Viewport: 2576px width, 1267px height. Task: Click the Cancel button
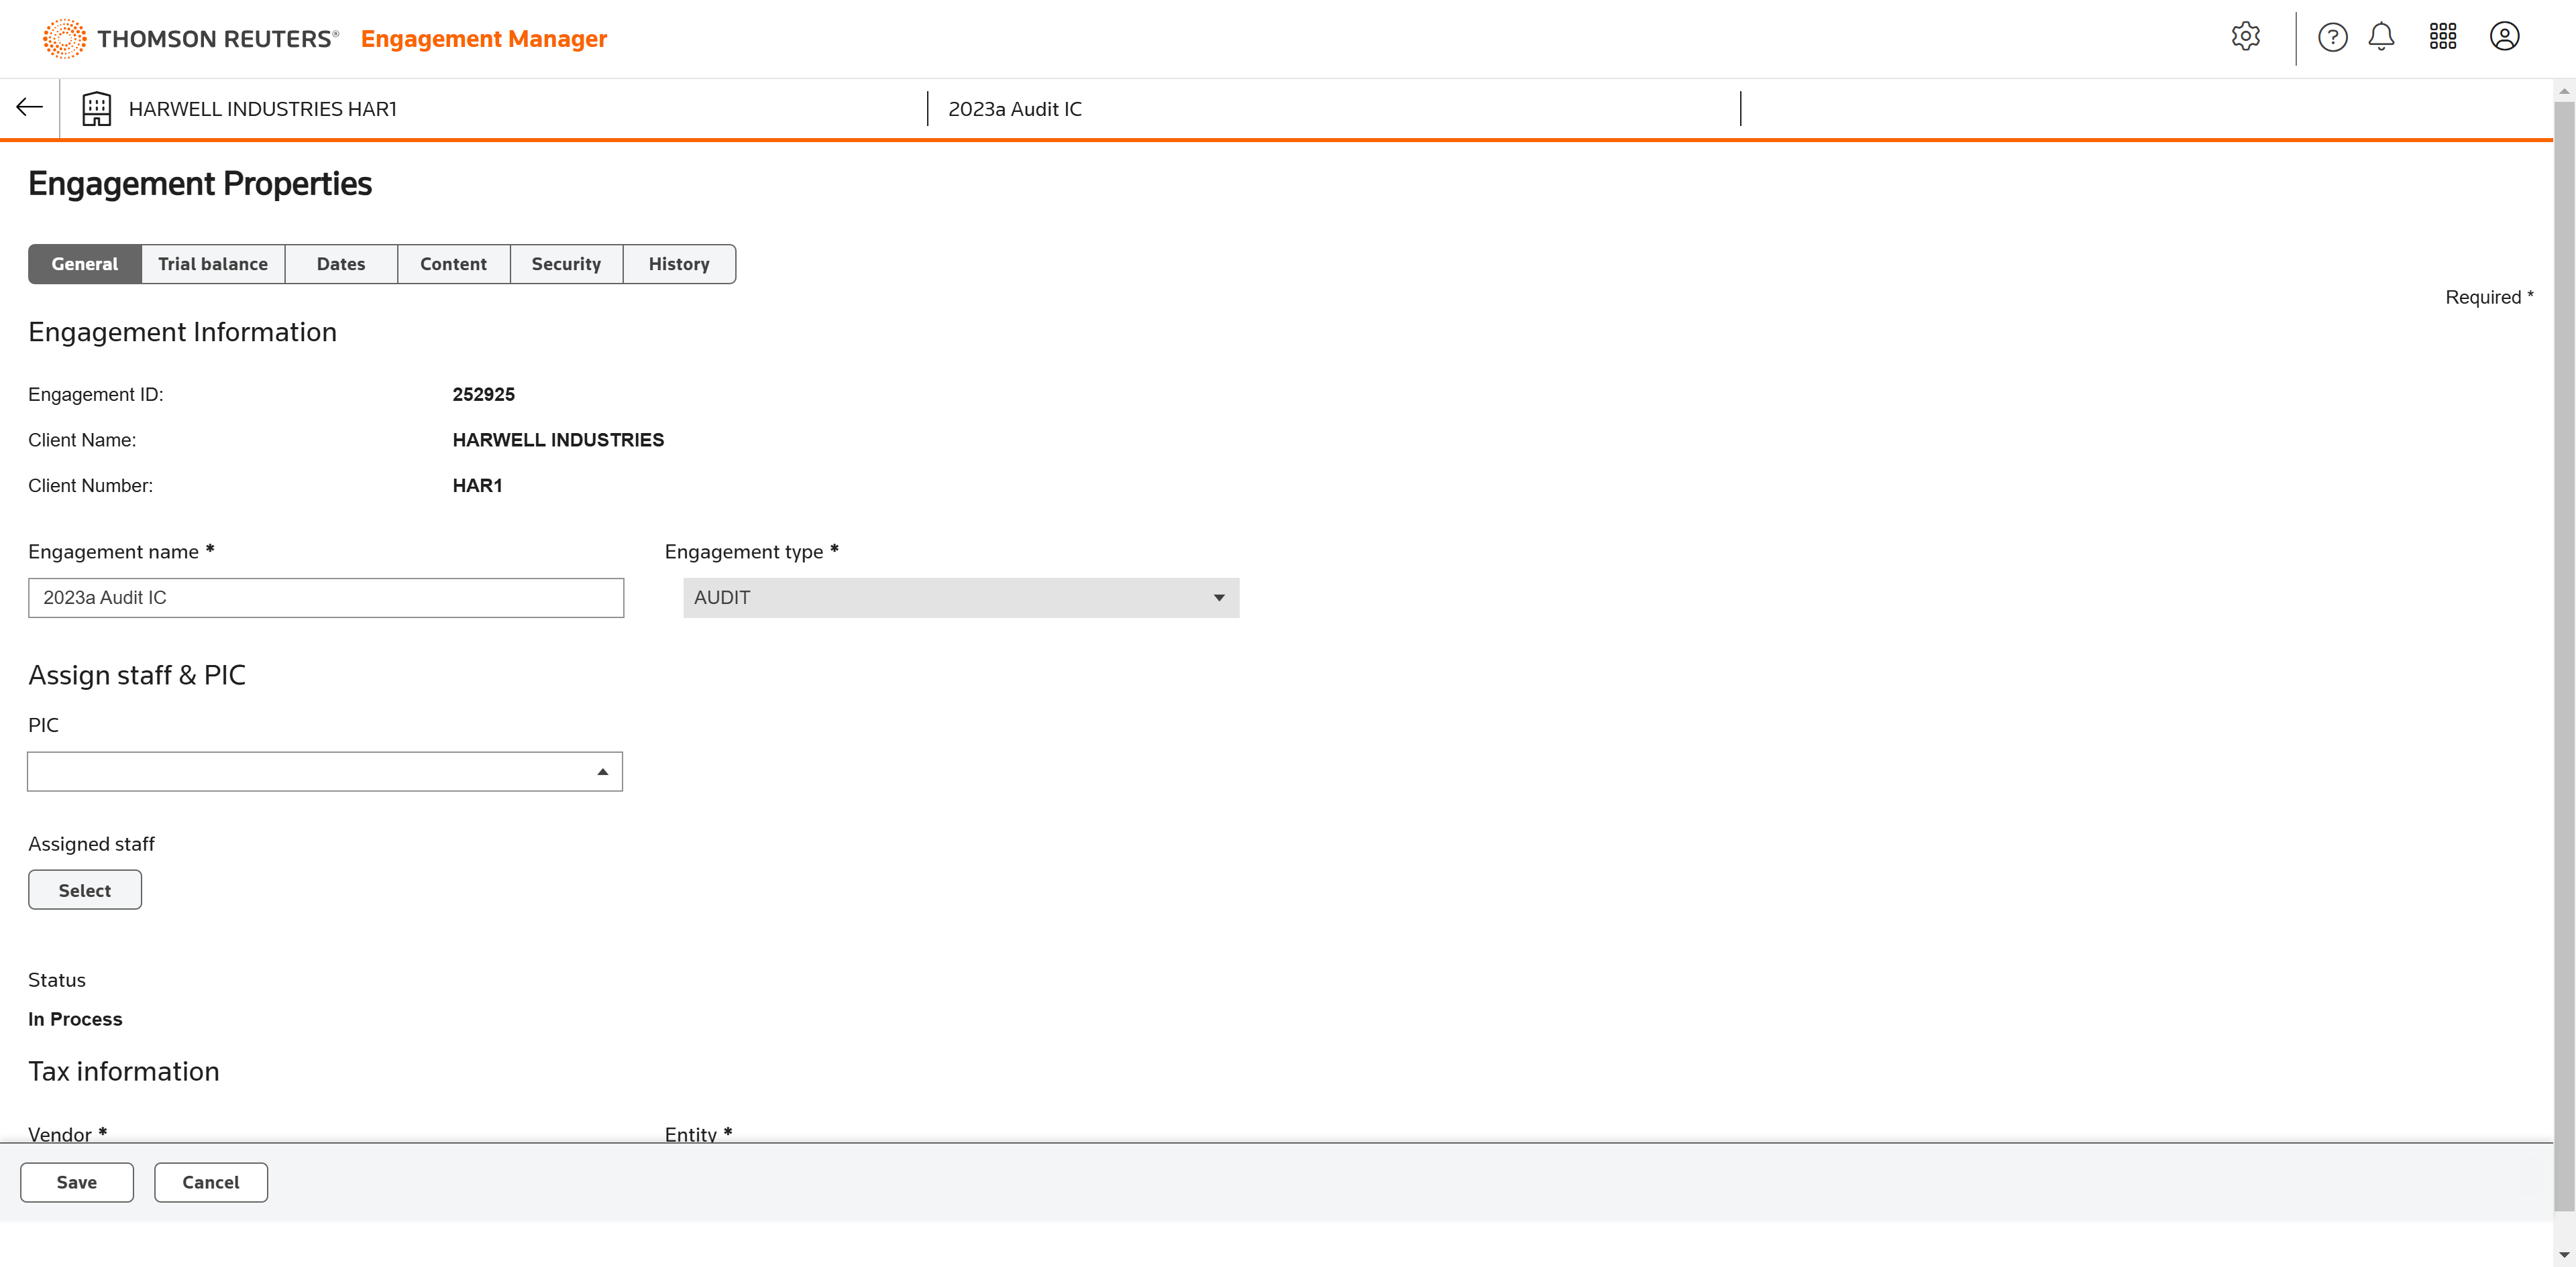click(x=210, y=1182)
